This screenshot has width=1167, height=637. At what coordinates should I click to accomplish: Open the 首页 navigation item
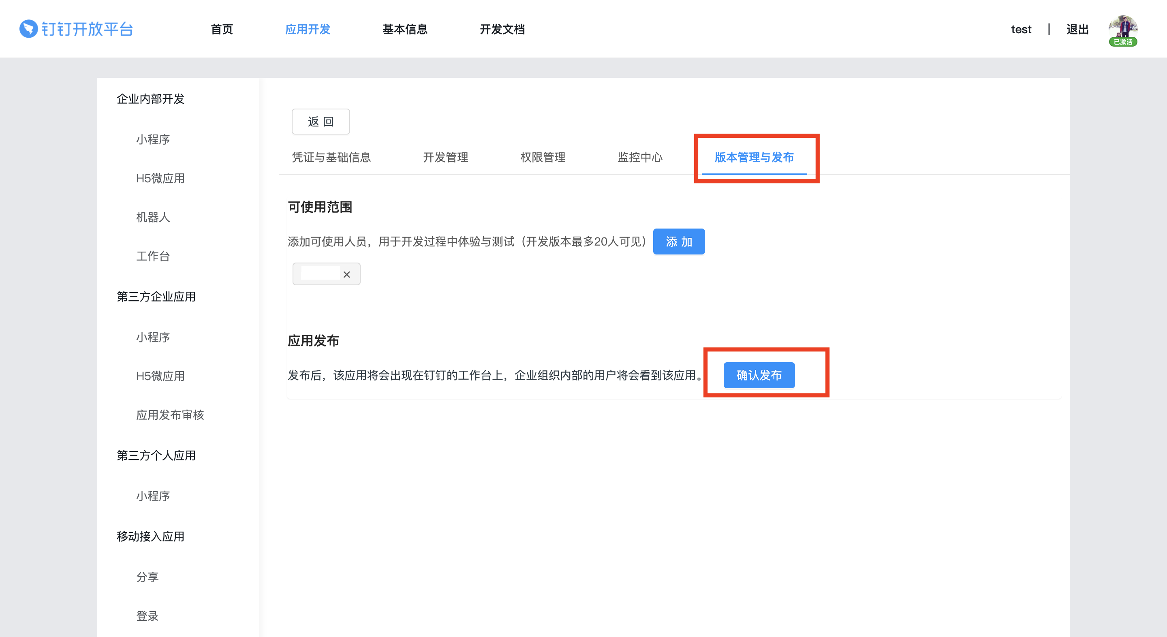(222, 30)
